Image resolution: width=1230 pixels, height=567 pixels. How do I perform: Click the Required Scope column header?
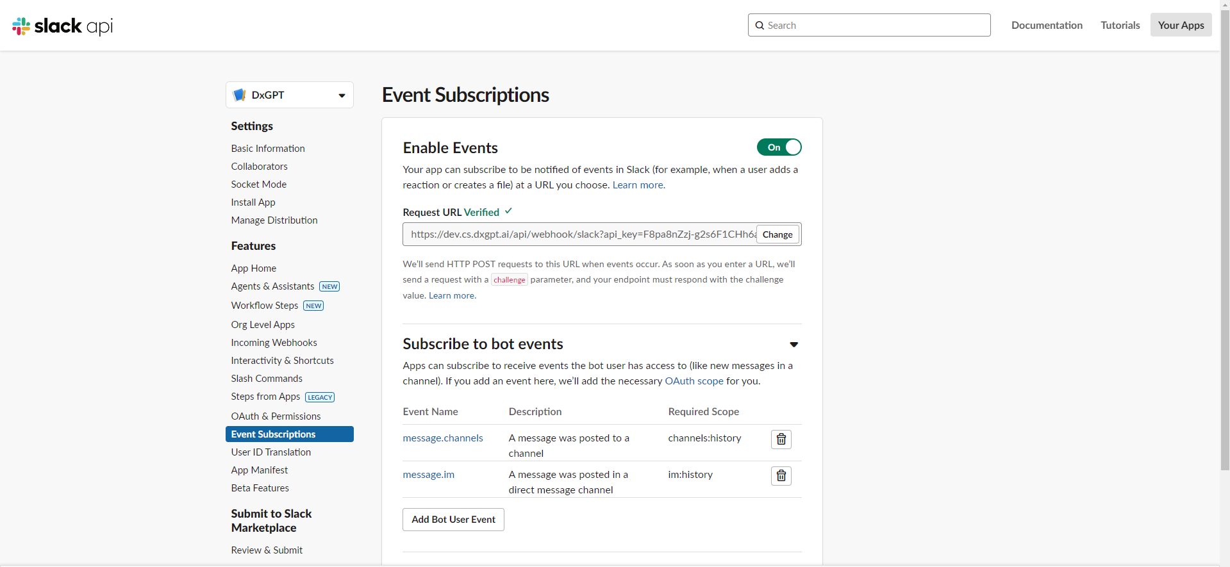pyautogui.click(x=704, y=412)
